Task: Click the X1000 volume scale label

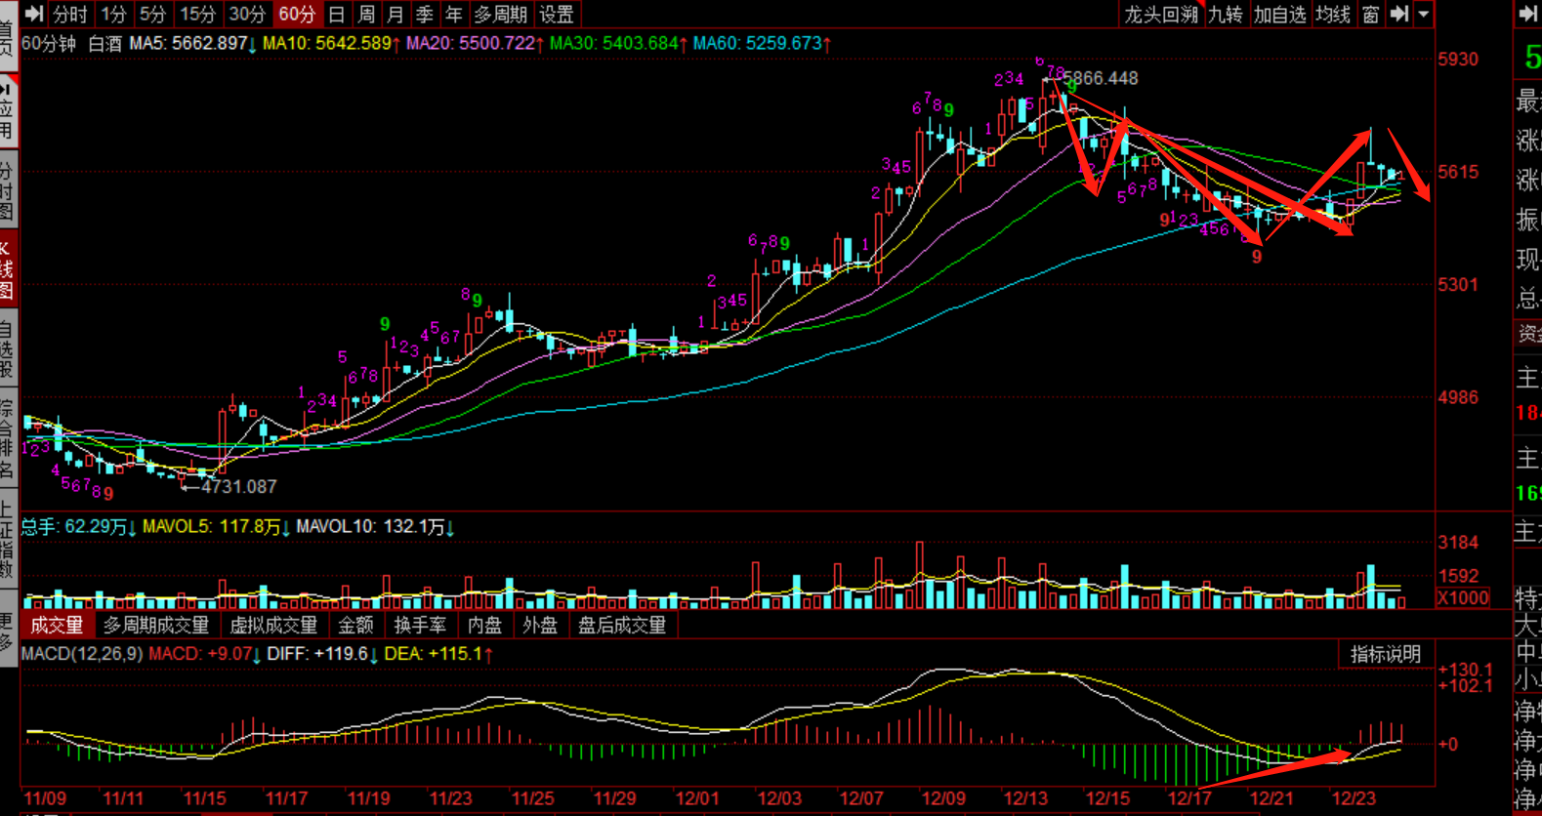Action: pyautogui.click(x=1462, y=597)
